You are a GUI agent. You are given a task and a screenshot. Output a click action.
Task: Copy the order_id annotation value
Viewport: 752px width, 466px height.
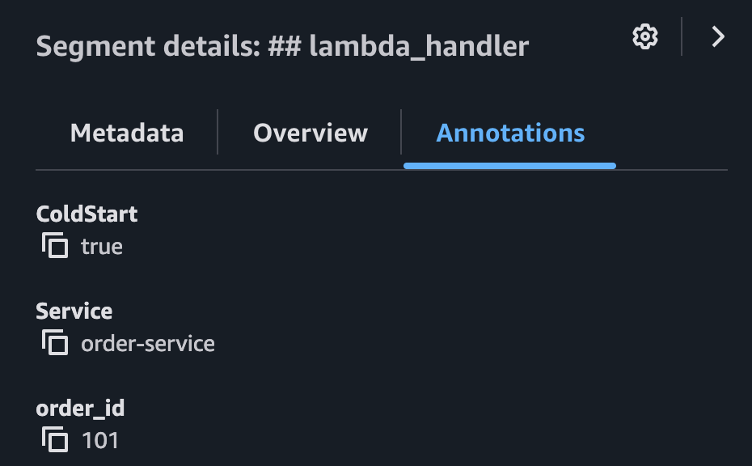[55, 441]
